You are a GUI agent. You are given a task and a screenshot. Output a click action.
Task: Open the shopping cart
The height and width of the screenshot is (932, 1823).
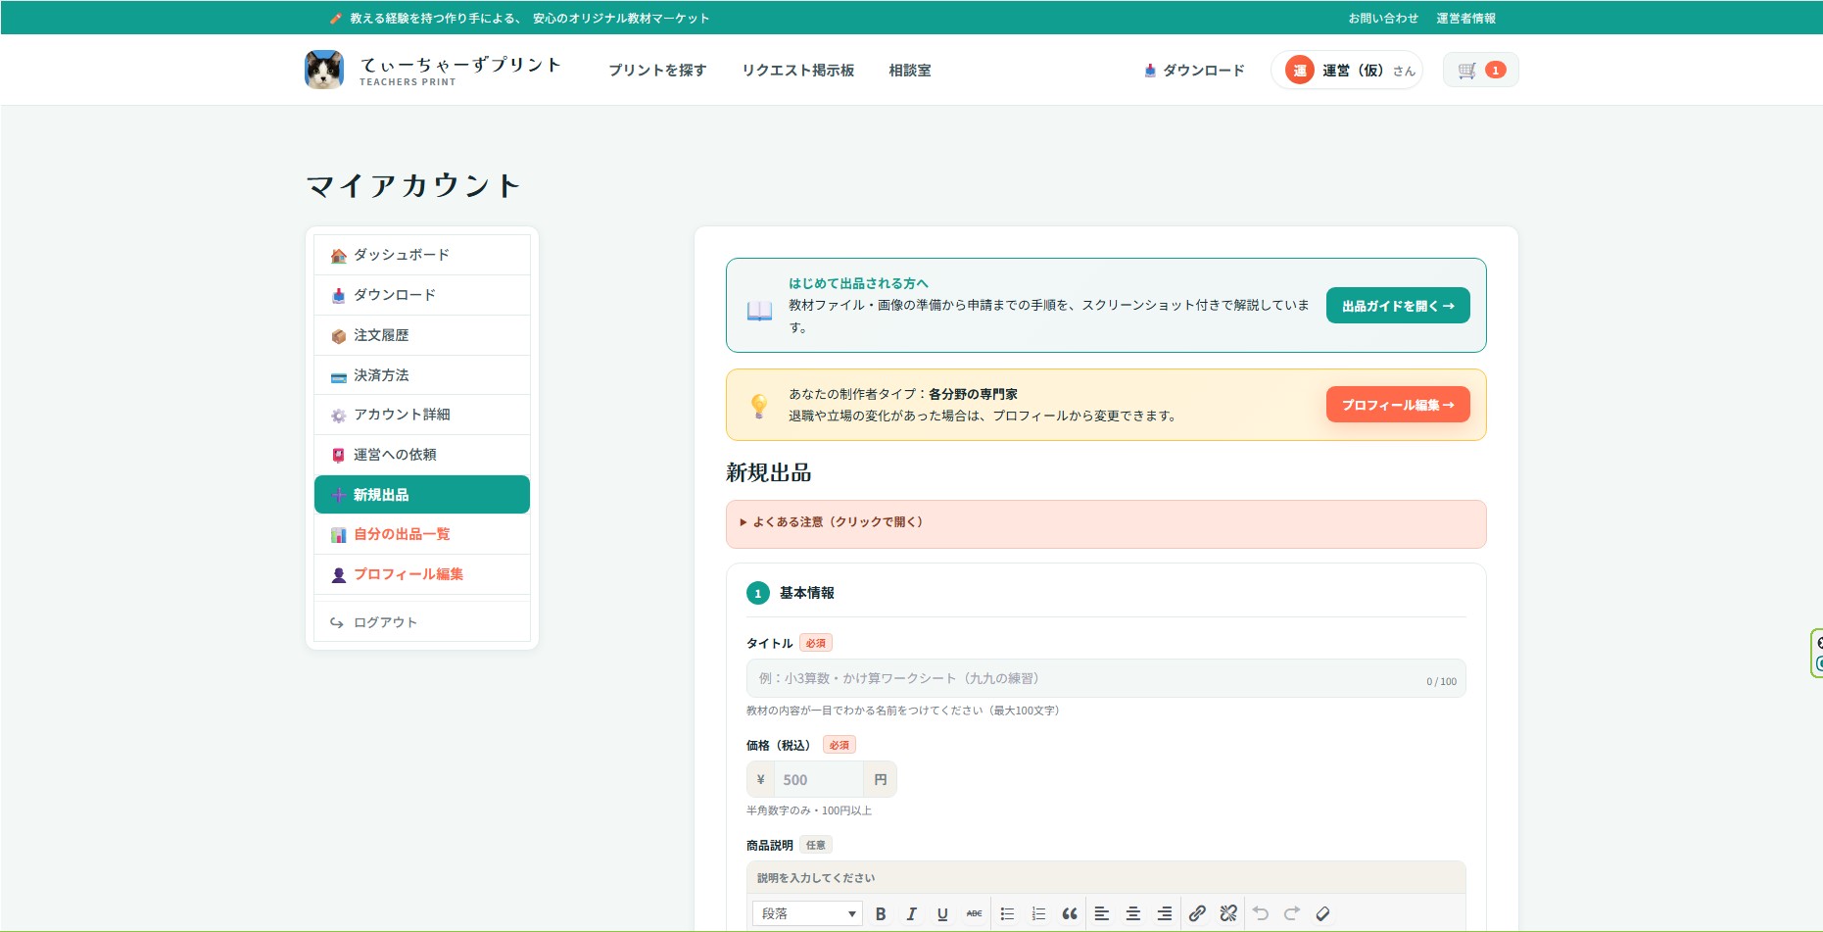[1480, 70]
